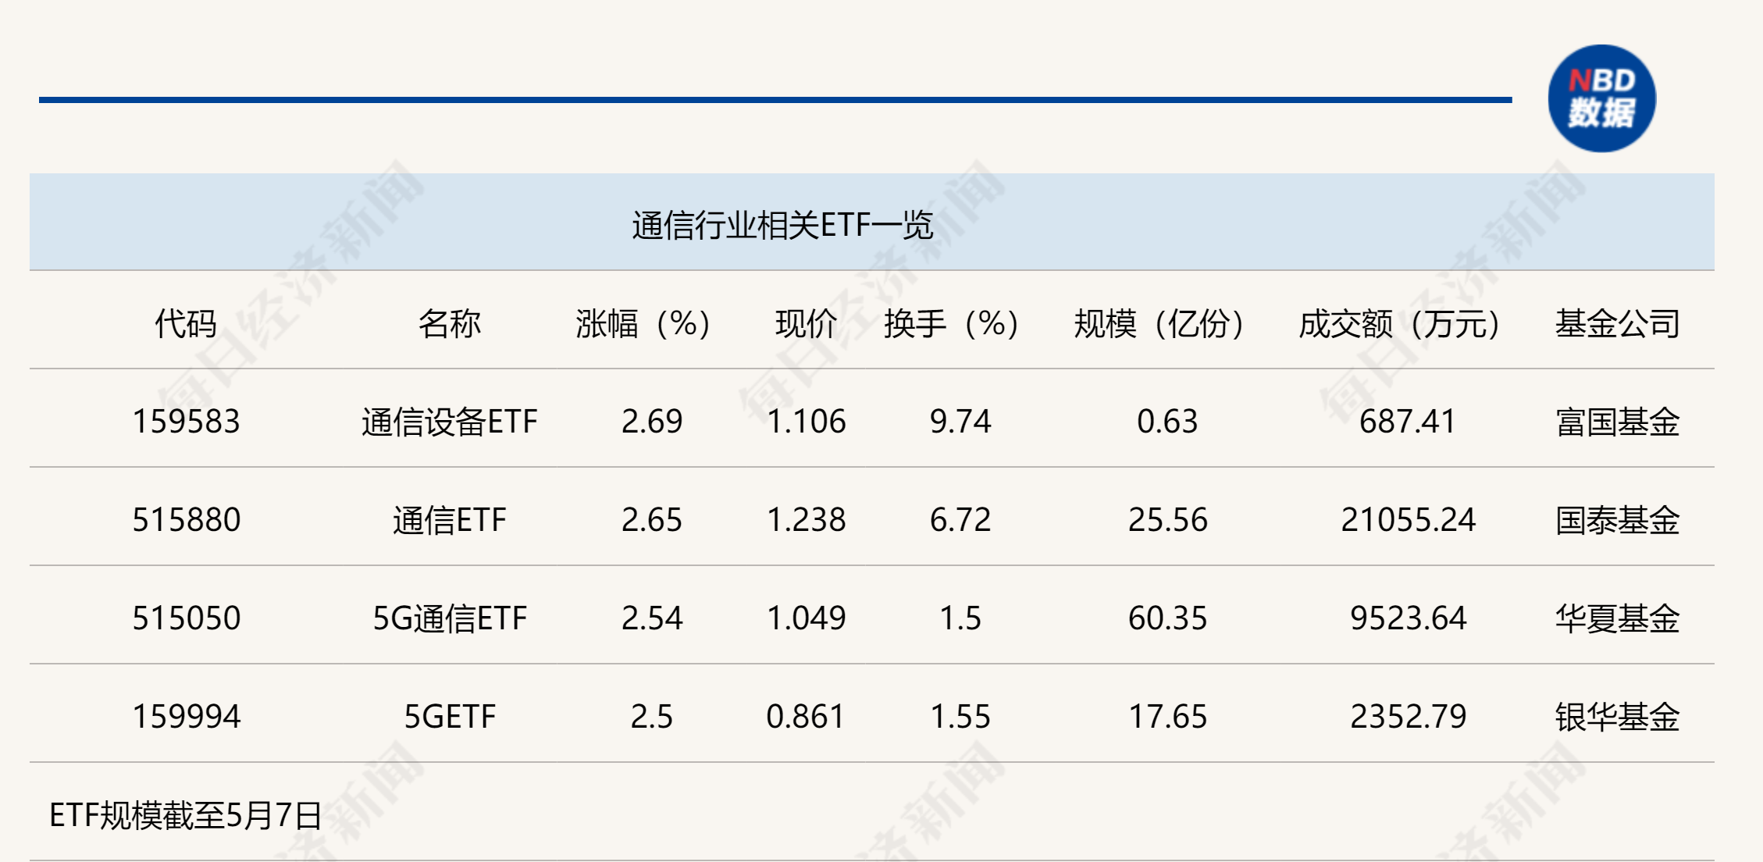Select the 规模（亿份） column header

(1159, 323)
